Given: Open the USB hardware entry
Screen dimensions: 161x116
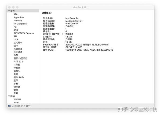Looking at the screenshot, I should 16,40.
